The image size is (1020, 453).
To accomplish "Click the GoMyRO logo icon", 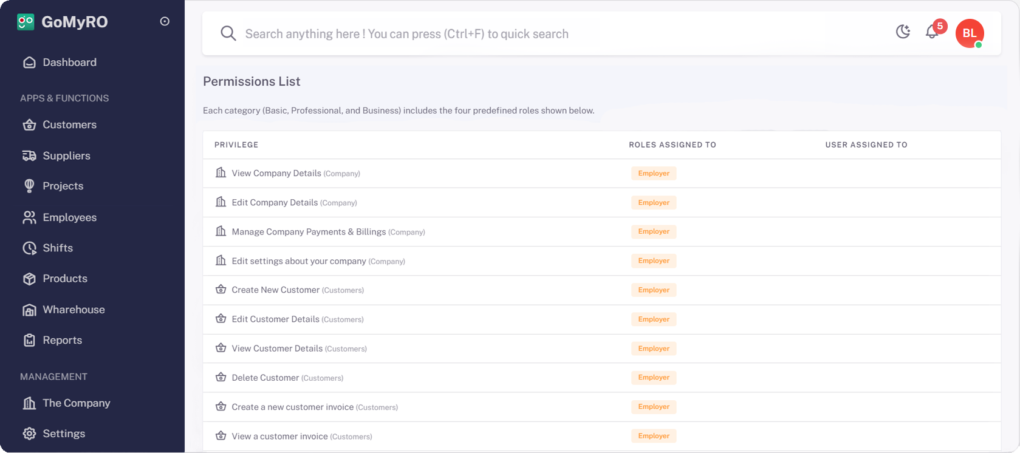I will [x=26, y=22].
